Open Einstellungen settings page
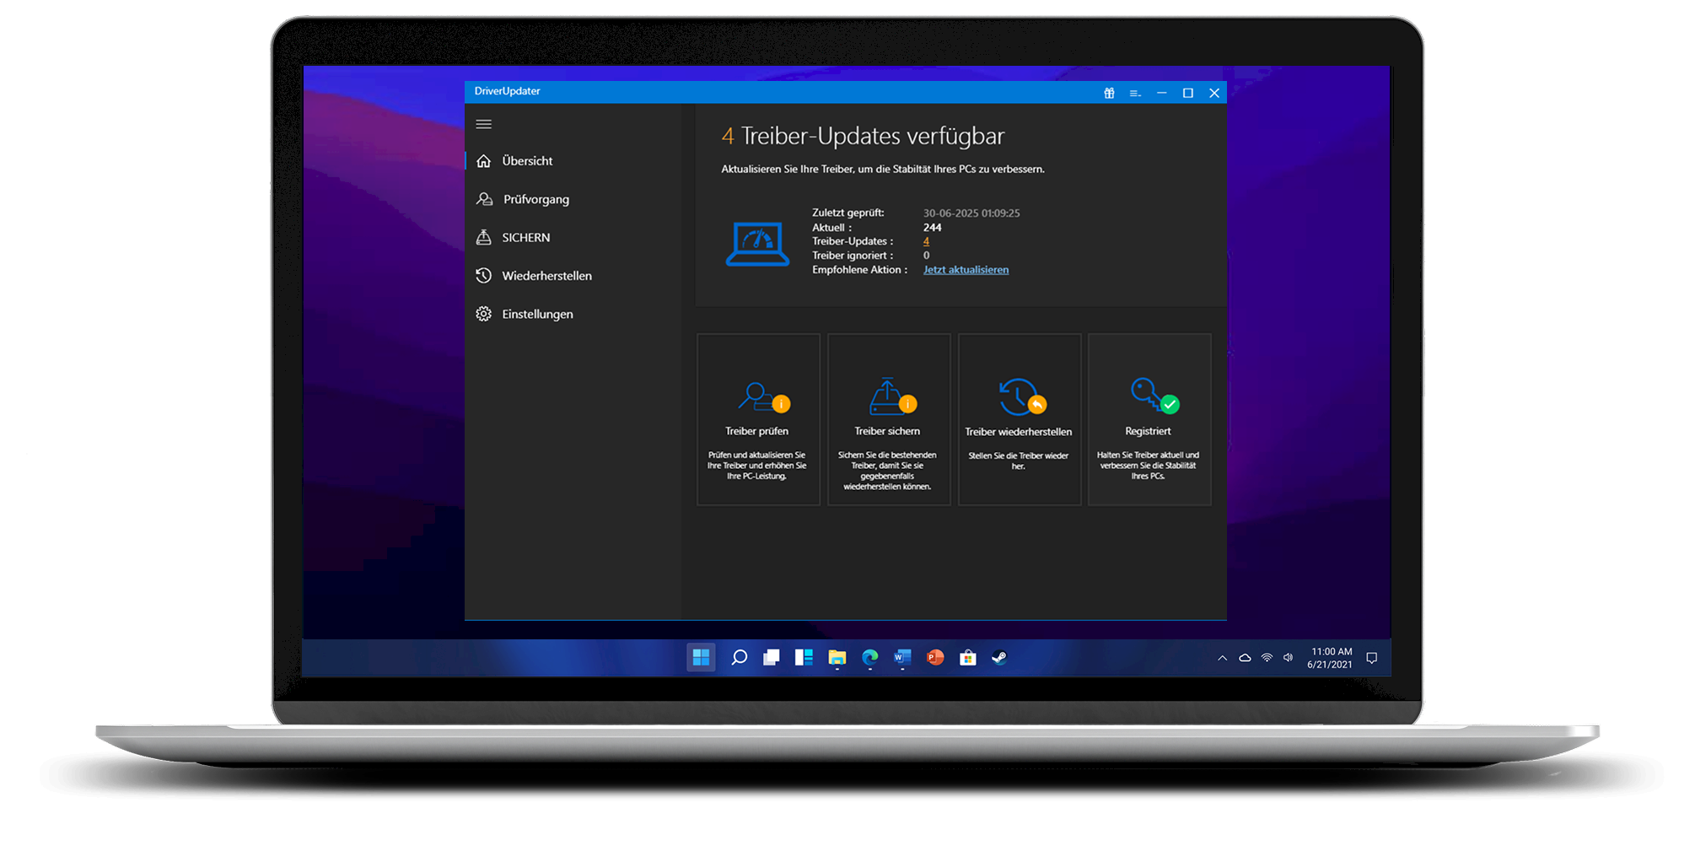 coord(537,314)
